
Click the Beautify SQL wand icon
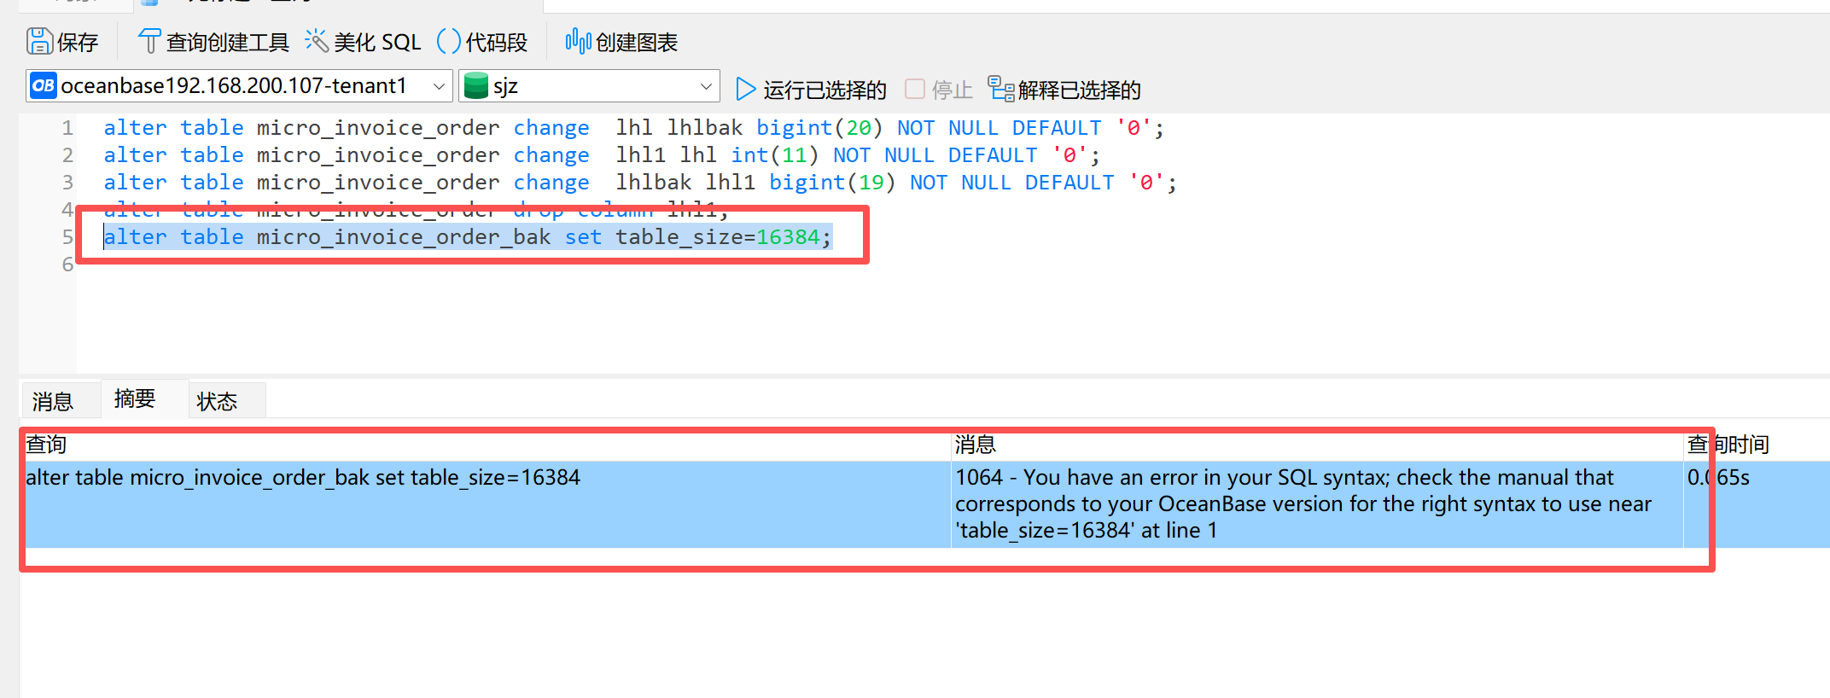tap(317, 41)
